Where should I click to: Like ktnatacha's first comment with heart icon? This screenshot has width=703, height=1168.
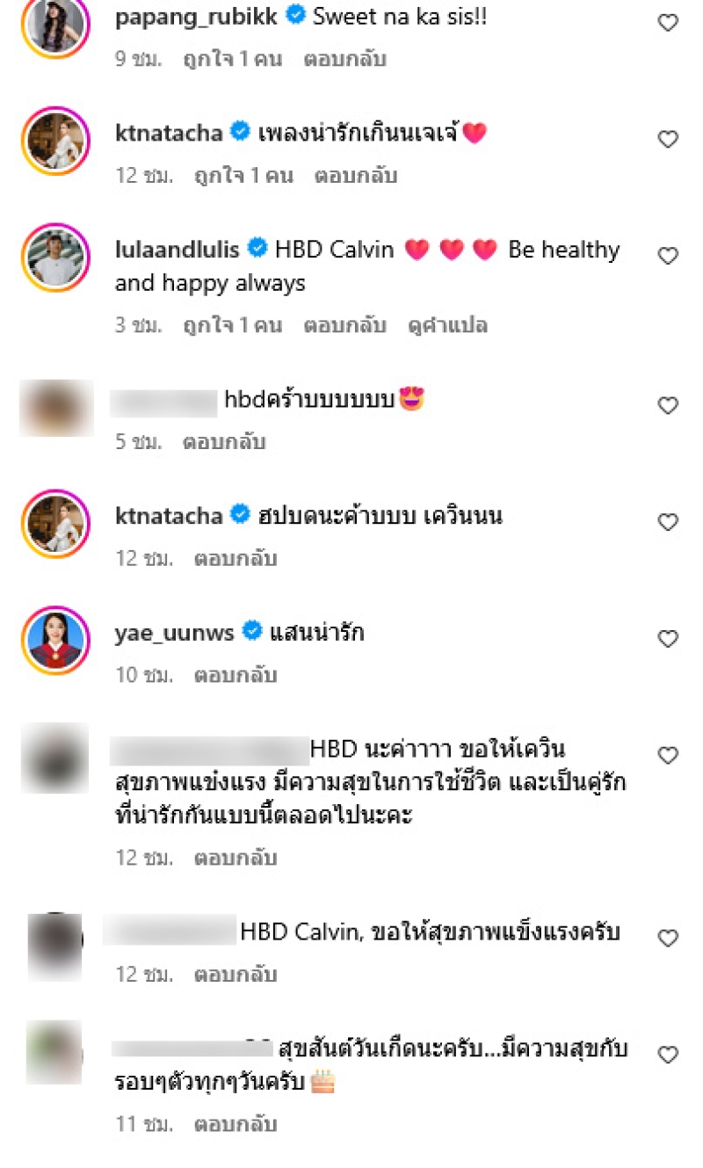[x=669, y=139]
